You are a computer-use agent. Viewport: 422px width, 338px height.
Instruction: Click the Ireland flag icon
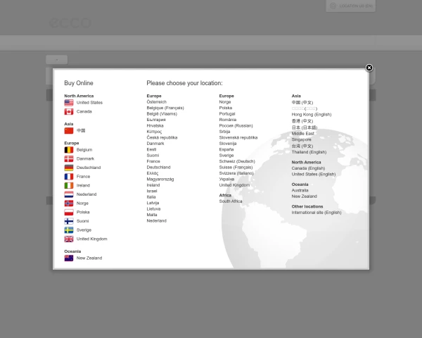[69, 185]
